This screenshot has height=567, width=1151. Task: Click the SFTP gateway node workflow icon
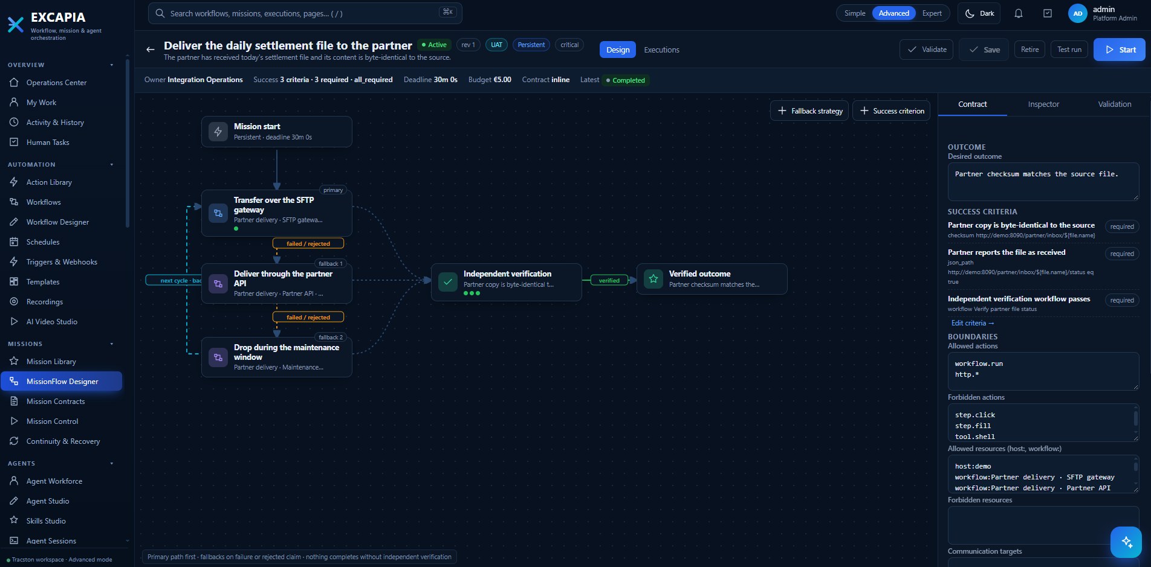(218, 213)
